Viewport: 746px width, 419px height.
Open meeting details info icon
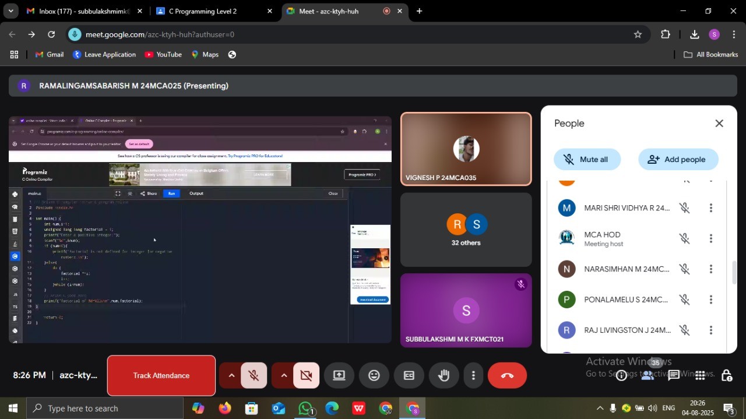tap(621, 376)
